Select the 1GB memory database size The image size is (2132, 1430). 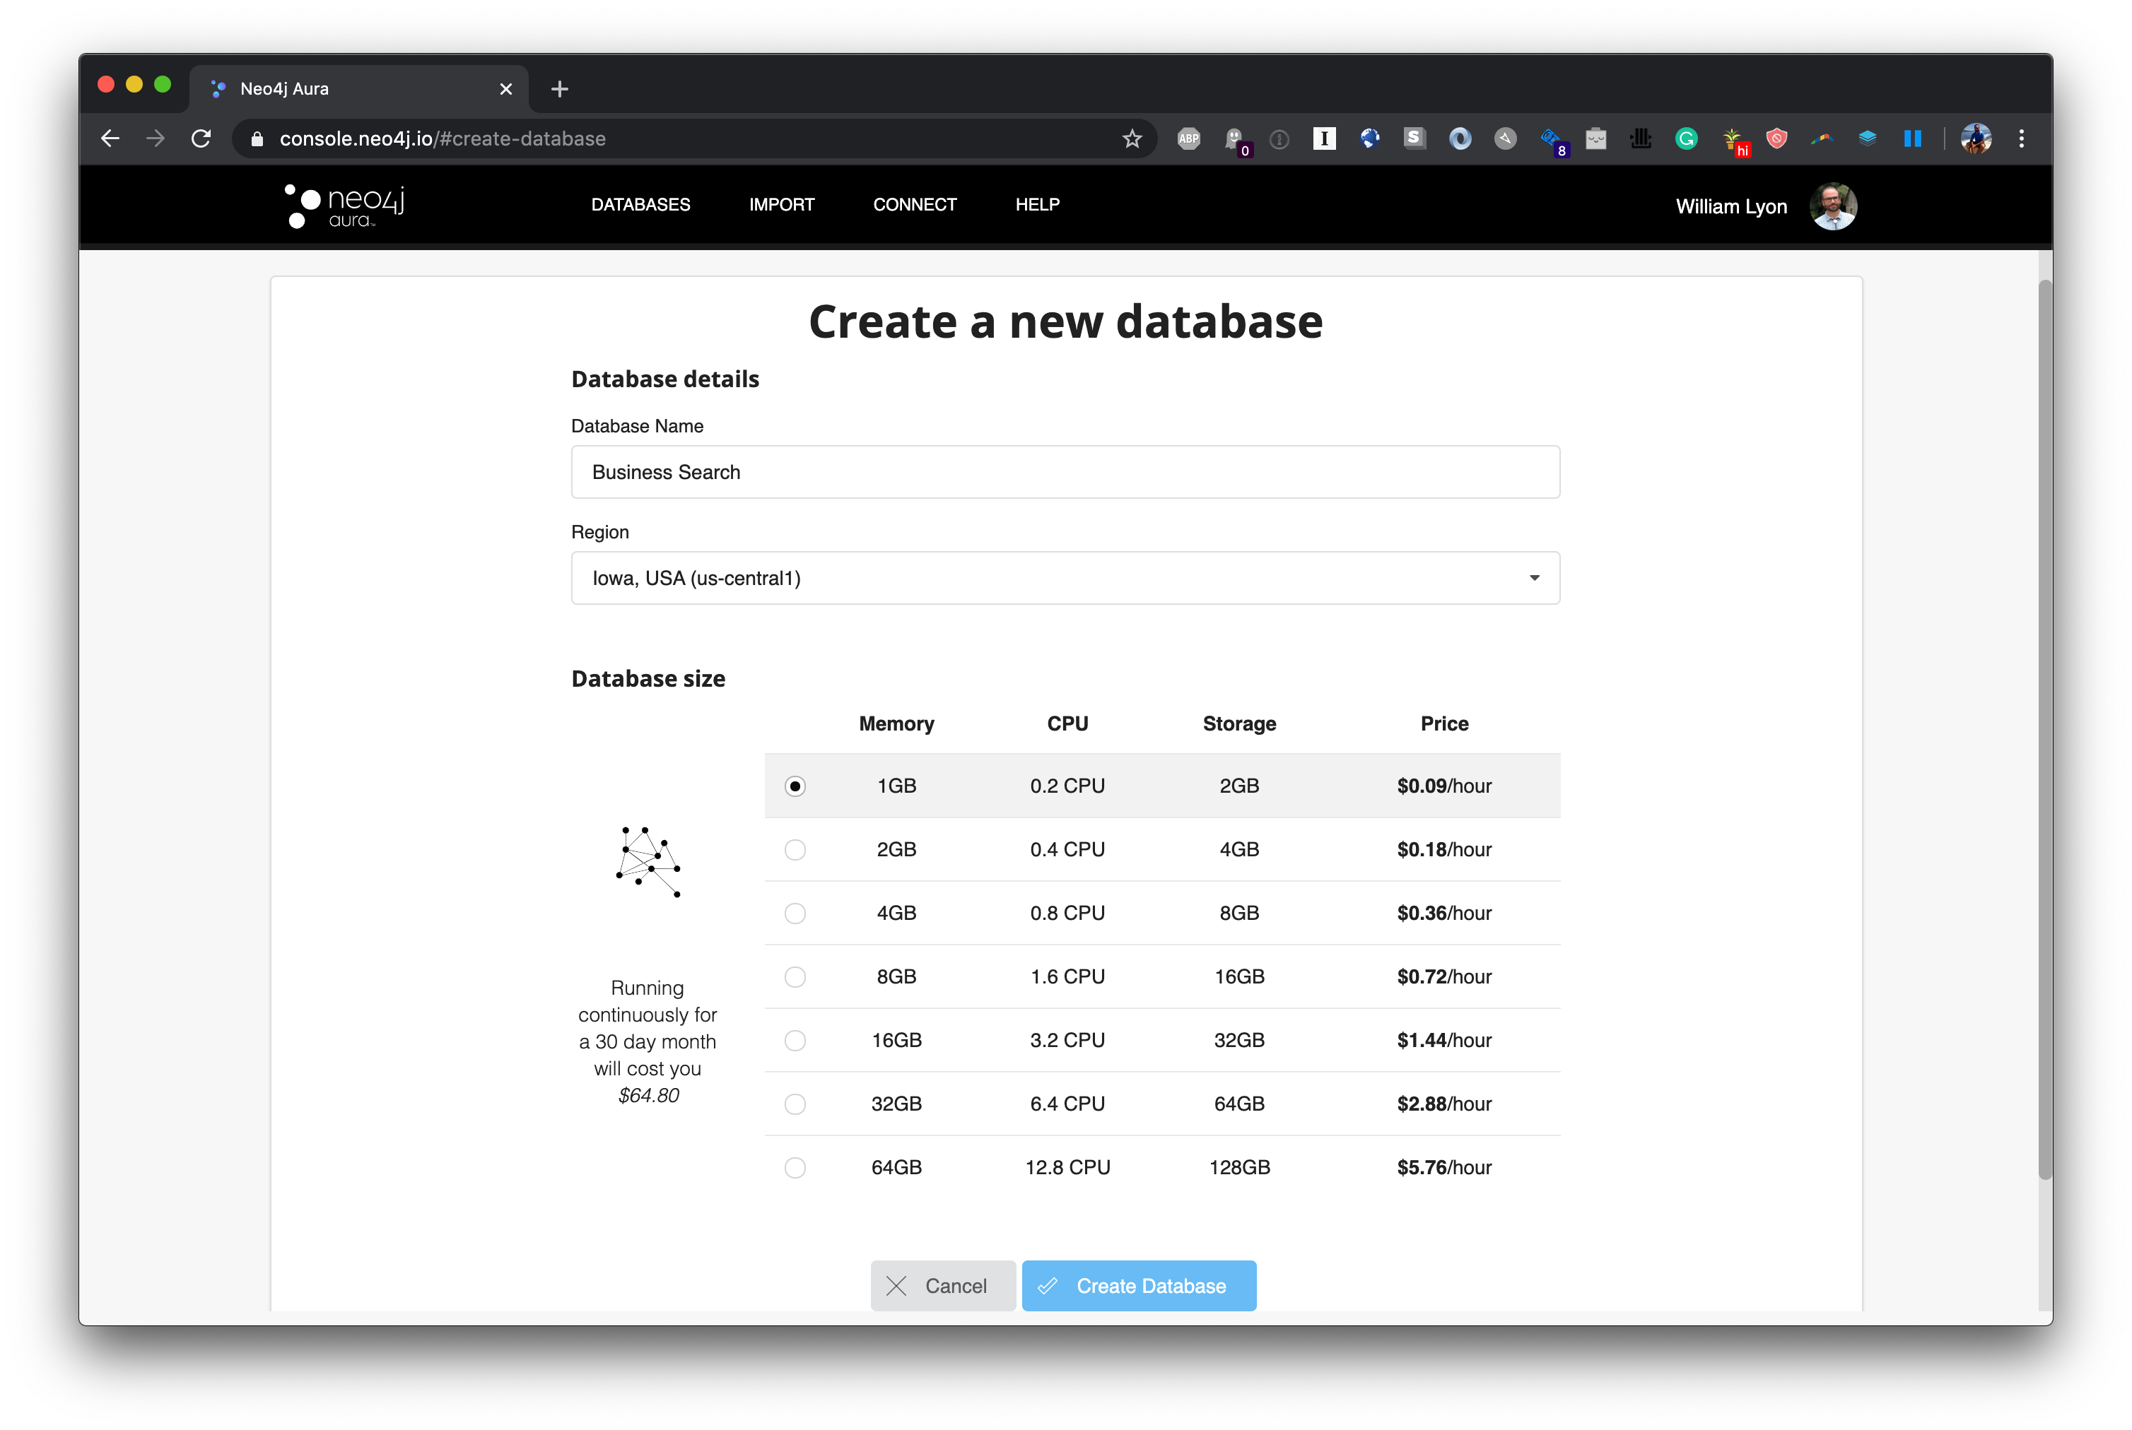pos(795,786)
